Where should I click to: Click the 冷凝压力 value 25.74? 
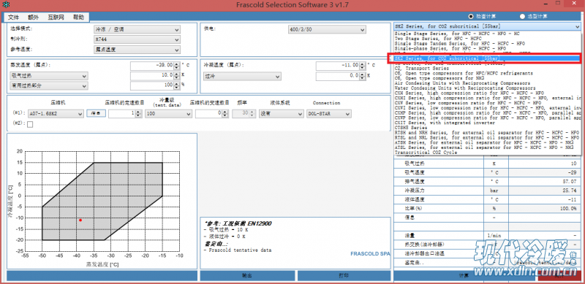[x=570, y=191]
